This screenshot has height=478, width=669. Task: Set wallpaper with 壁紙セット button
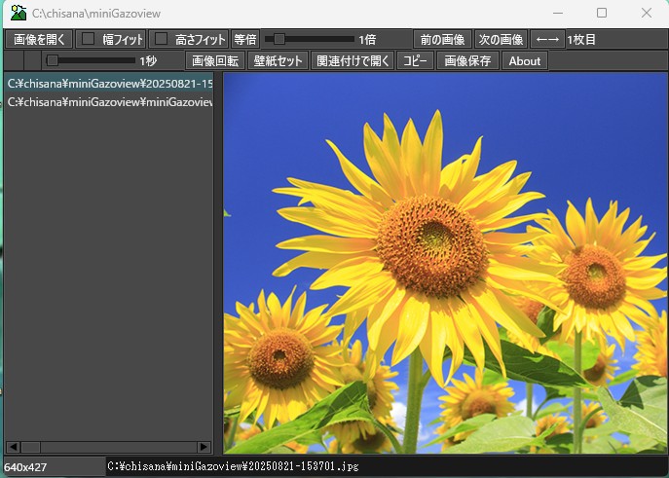[277, 60]
